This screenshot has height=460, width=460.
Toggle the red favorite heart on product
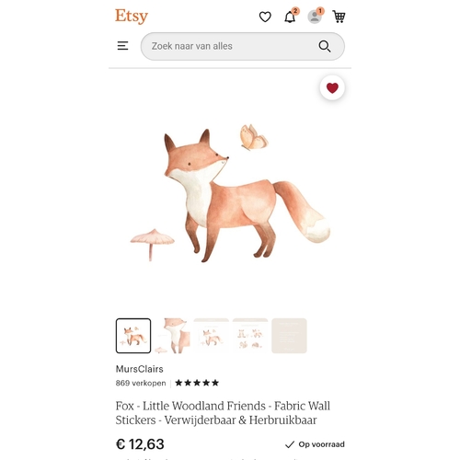pos(332,88)
